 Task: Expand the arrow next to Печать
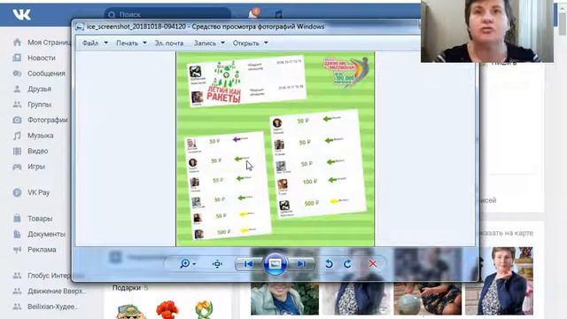[x=144, y=43]
